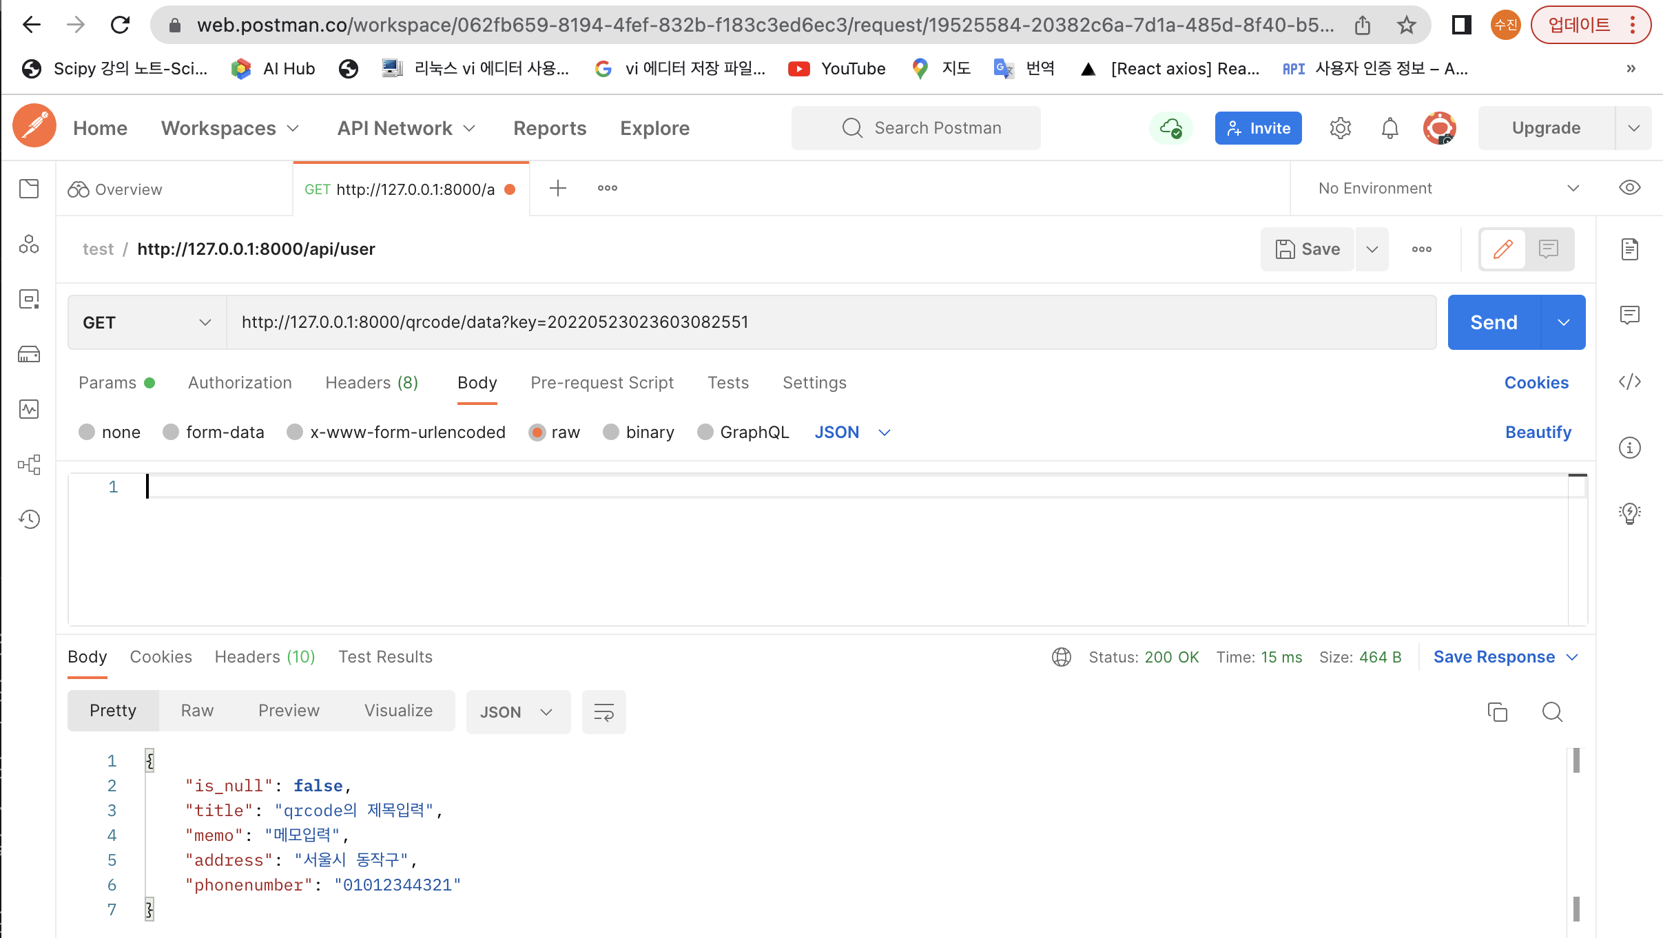
Task: Open the code snippet panel icon
Action: tap(1629, 382)
